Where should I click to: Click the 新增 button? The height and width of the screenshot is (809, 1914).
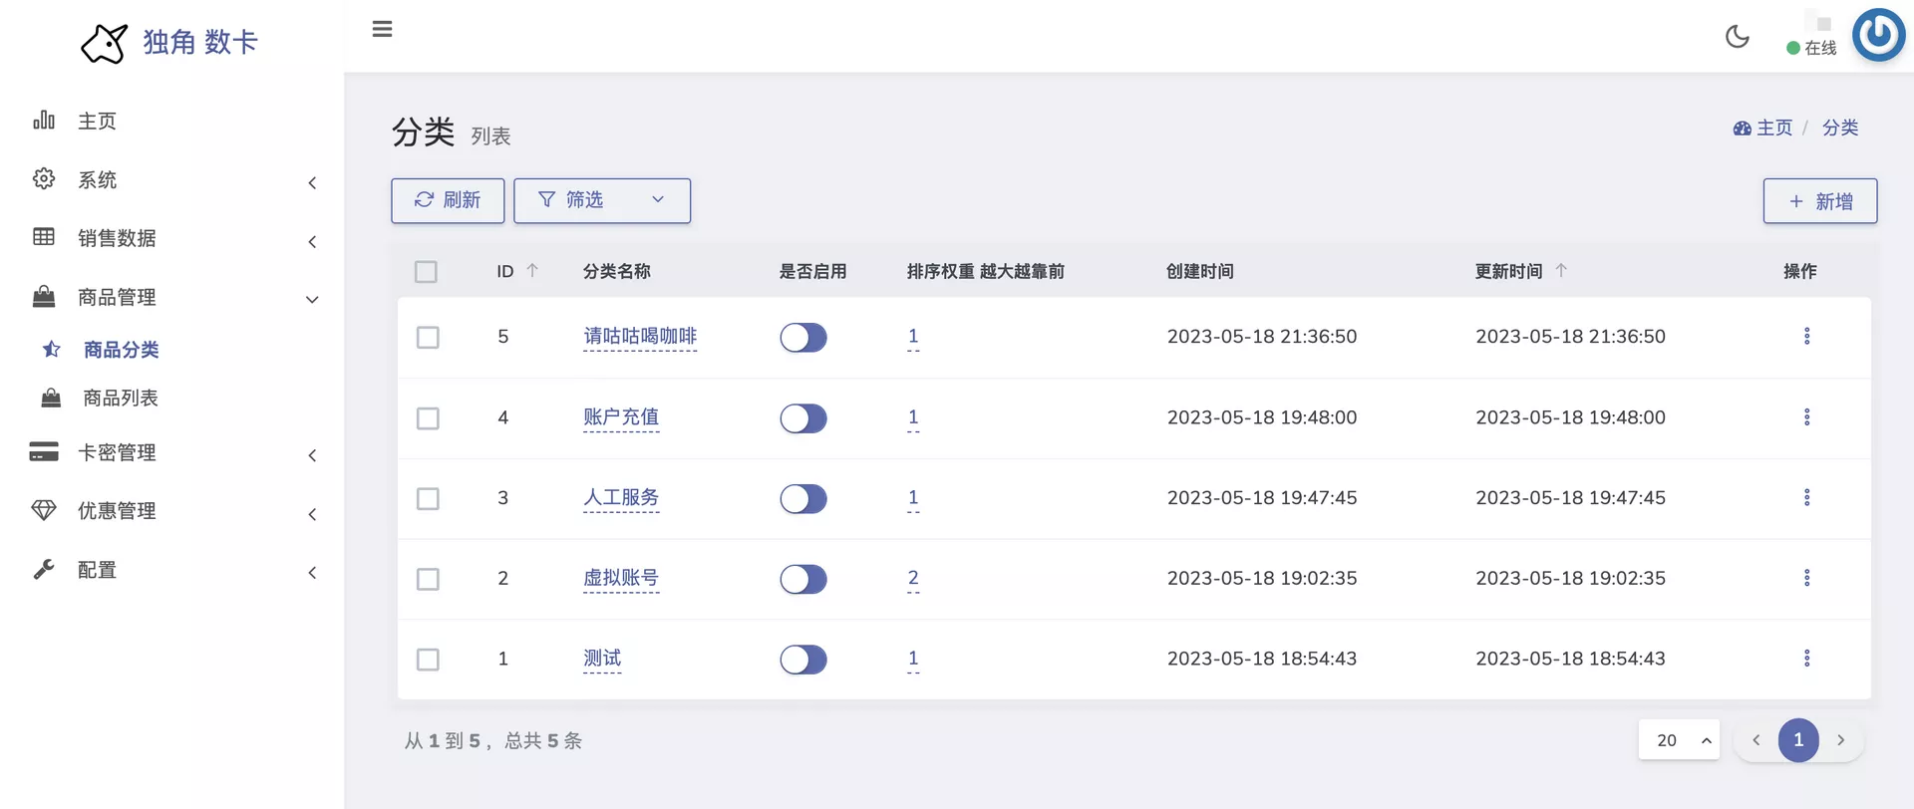pyautogui.click(x=1819, y=201)
